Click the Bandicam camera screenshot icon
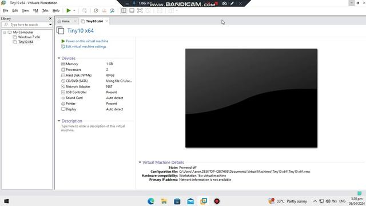366x206 pixels. [x=224, y=3]
